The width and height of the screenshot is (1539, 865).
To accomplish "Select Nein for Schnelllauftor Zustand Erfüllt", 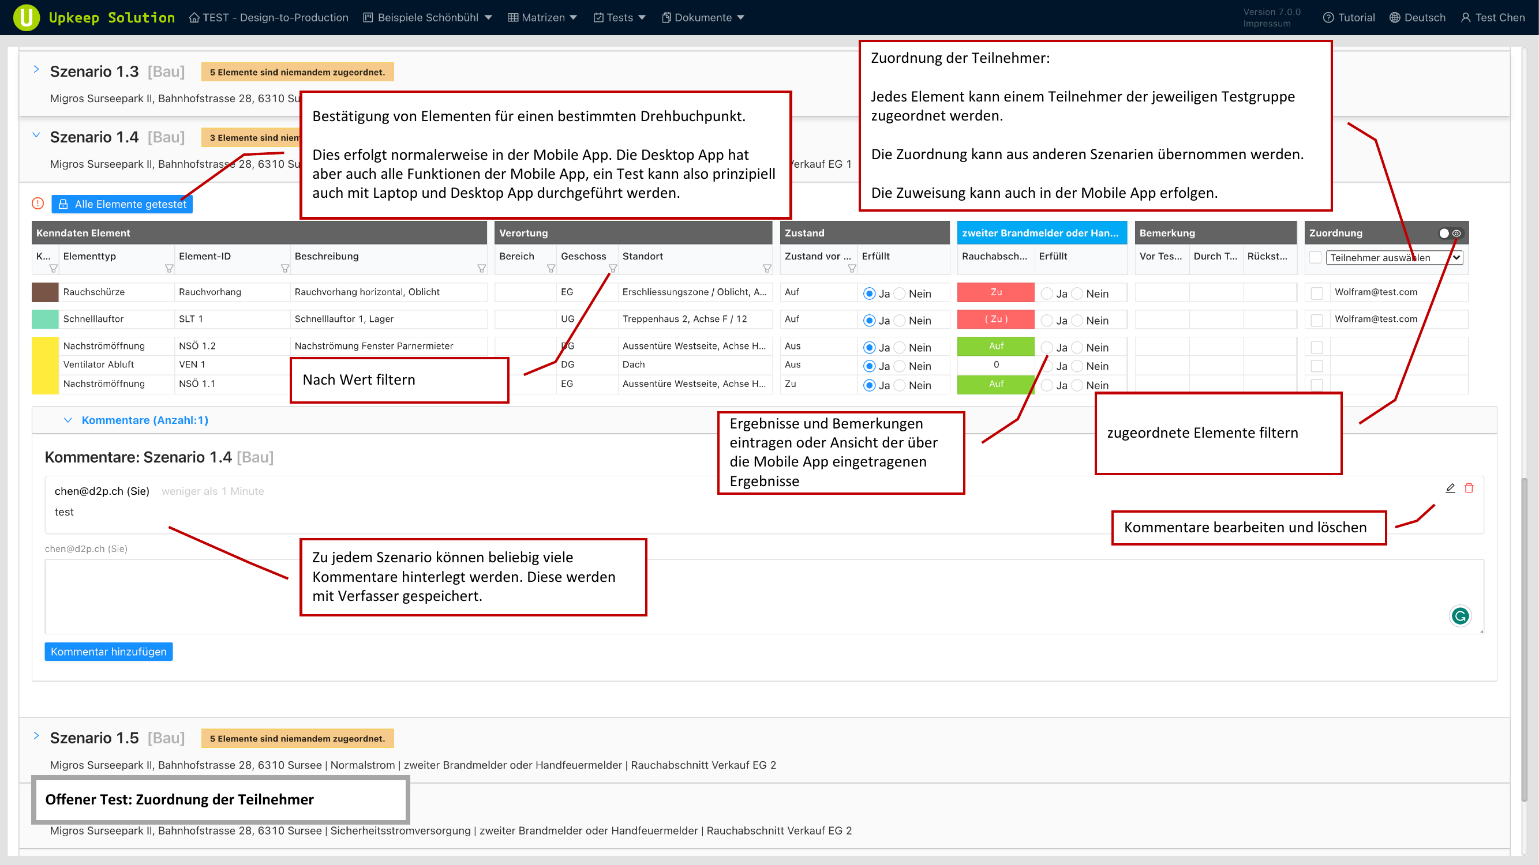I will tap(900, 321).
